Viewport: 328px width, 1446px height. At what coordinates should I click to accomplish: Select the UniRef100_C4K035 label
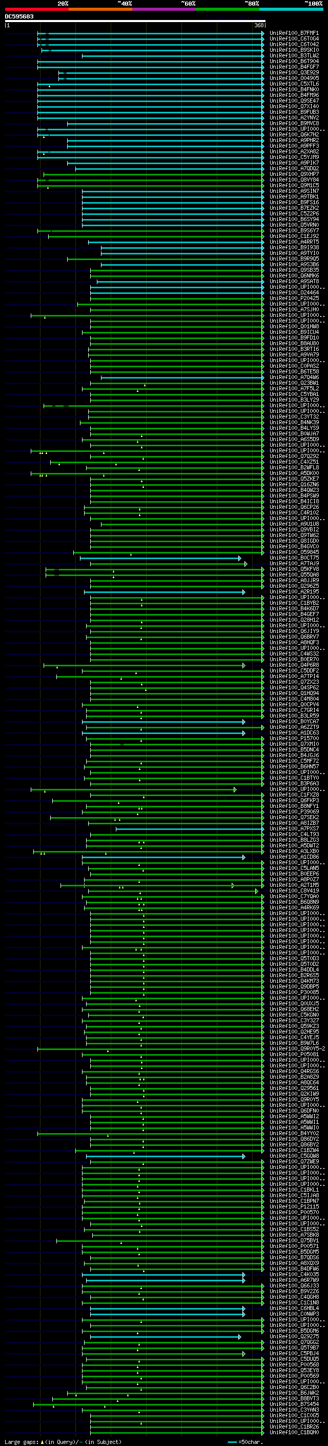pos(294,1274)
